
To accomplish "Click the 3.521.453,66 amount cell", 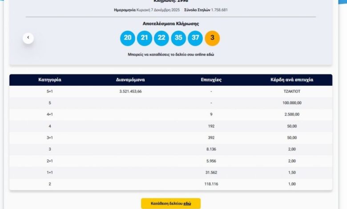I will [x=130, y=91].
